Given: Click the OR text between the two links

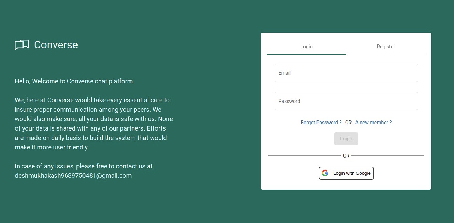Looking at the screenshot, I should tap(348, 123).
